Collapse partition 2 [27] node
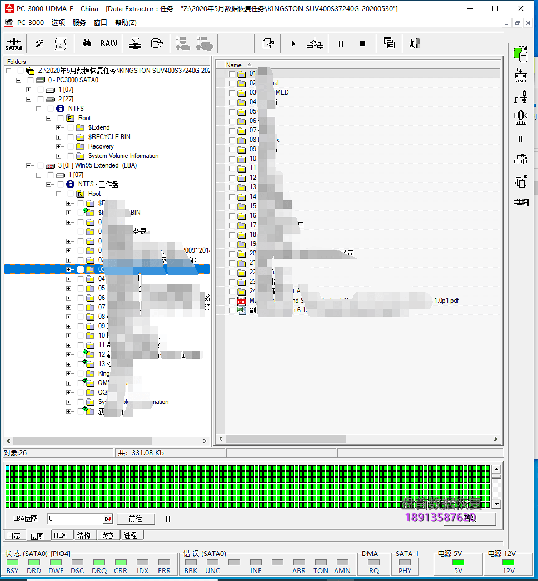 28,99
